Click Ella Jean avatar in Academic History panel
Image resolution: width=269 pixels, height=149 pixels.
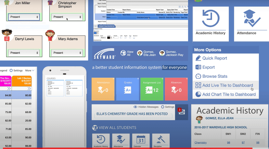[199, 120]
